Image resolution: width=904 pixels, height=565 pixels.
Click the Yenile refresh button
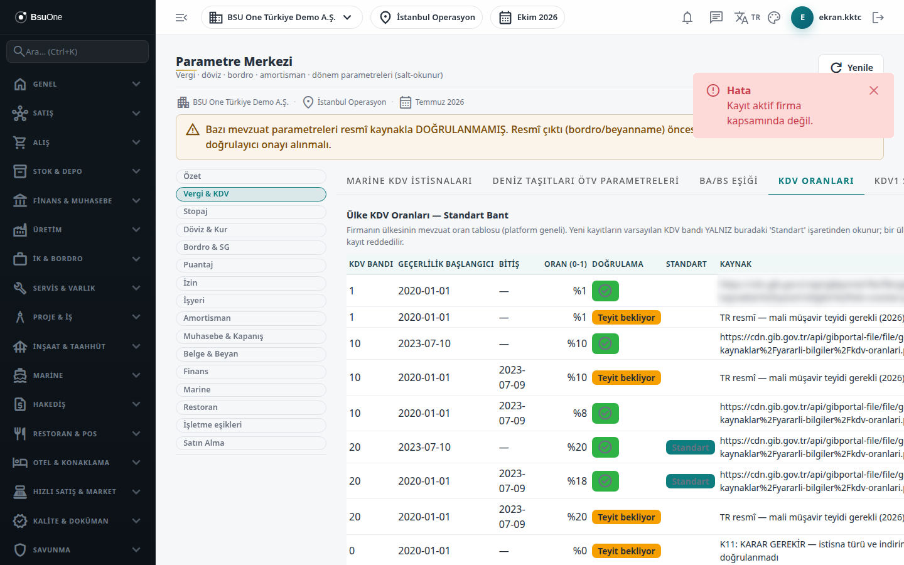click(851, 67)
